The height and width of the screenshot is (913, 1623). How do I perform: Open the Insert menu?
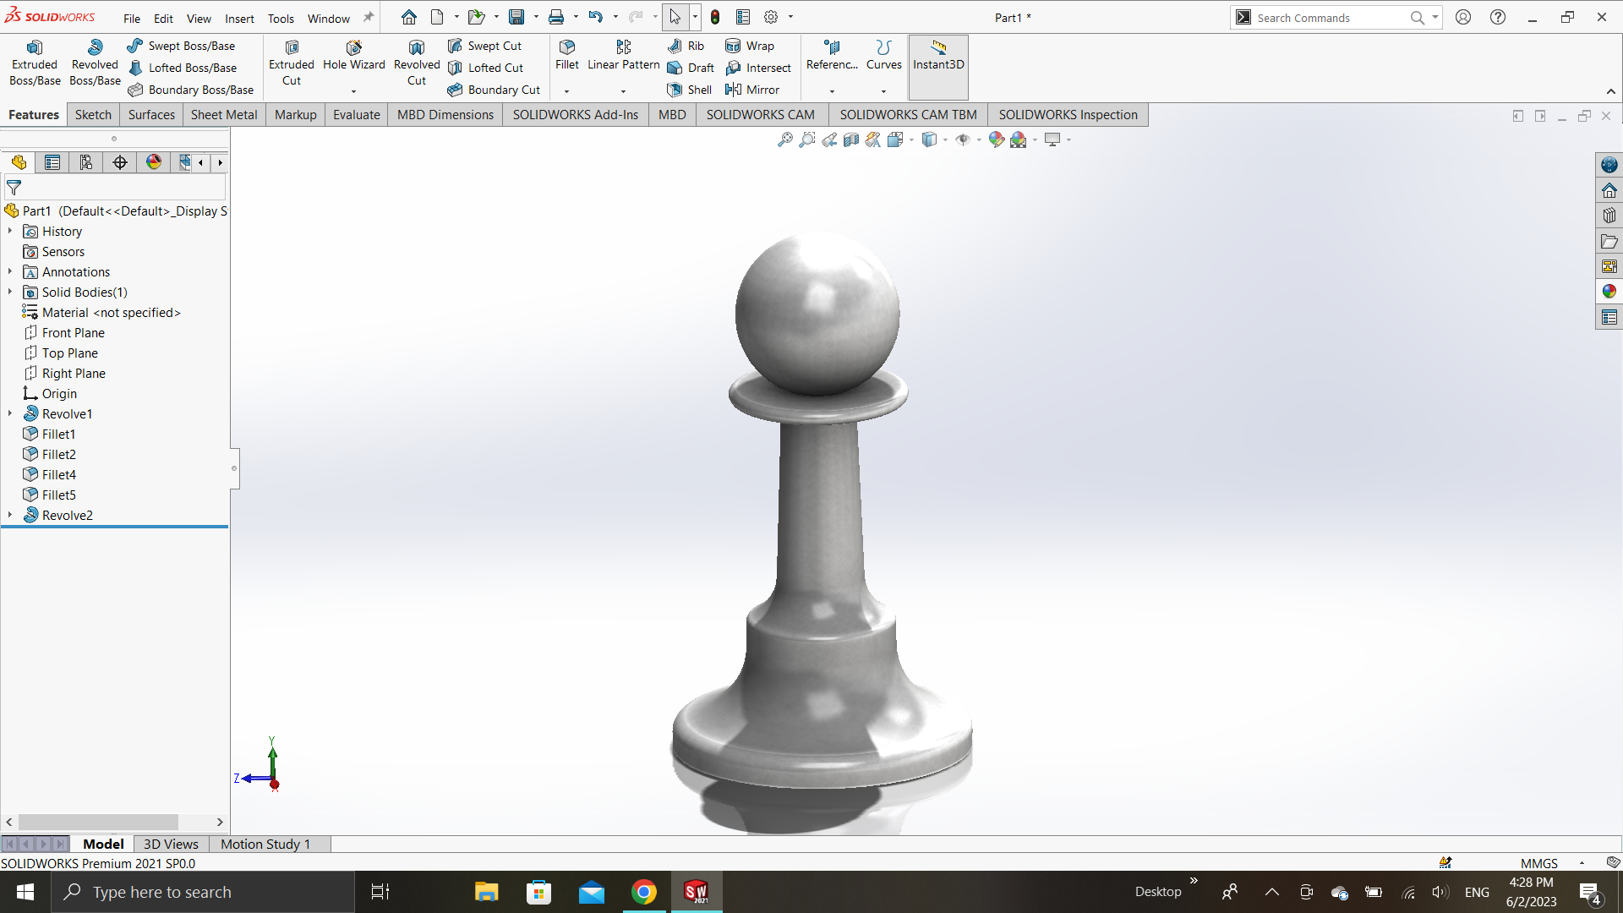coord(239,19)
